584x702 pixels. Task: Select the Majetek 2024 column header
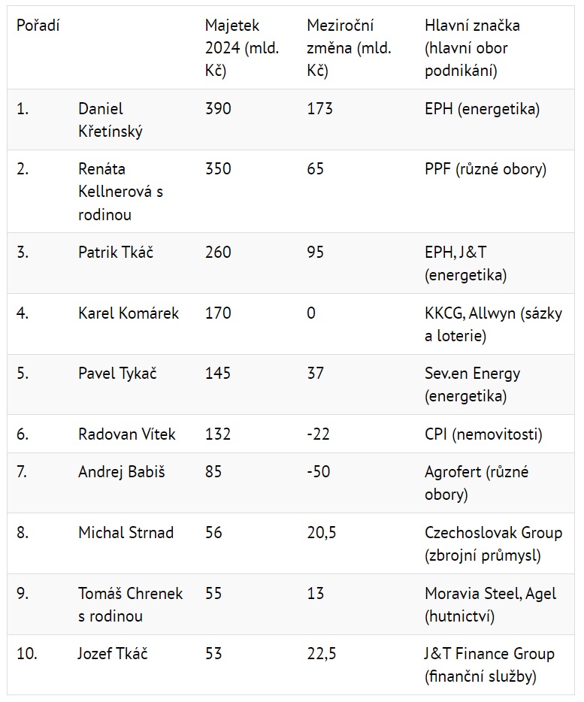coord(242,48)
